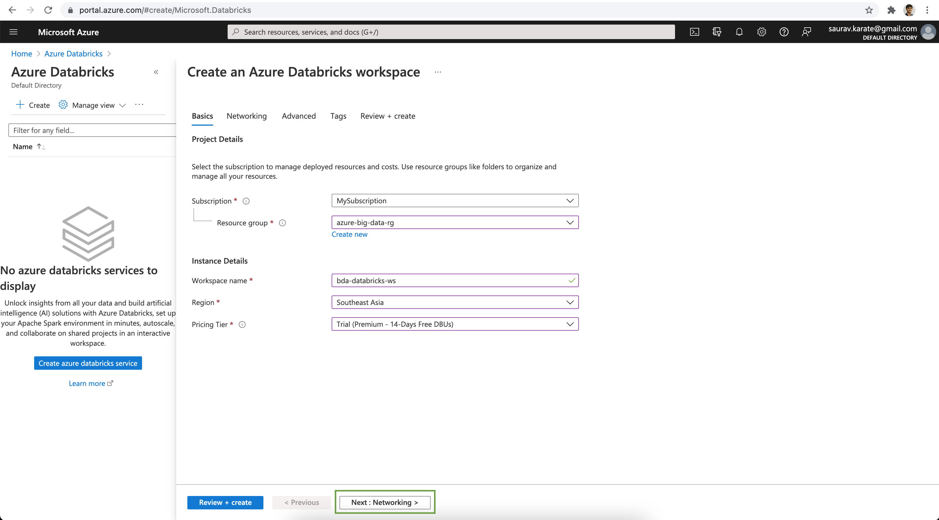
Task: Click the account avatar in Azure header
Action: coord(928,32)
